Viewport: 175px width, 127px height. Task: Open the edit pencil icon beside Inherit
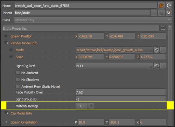pyautogui.click(x=169, y=13)
